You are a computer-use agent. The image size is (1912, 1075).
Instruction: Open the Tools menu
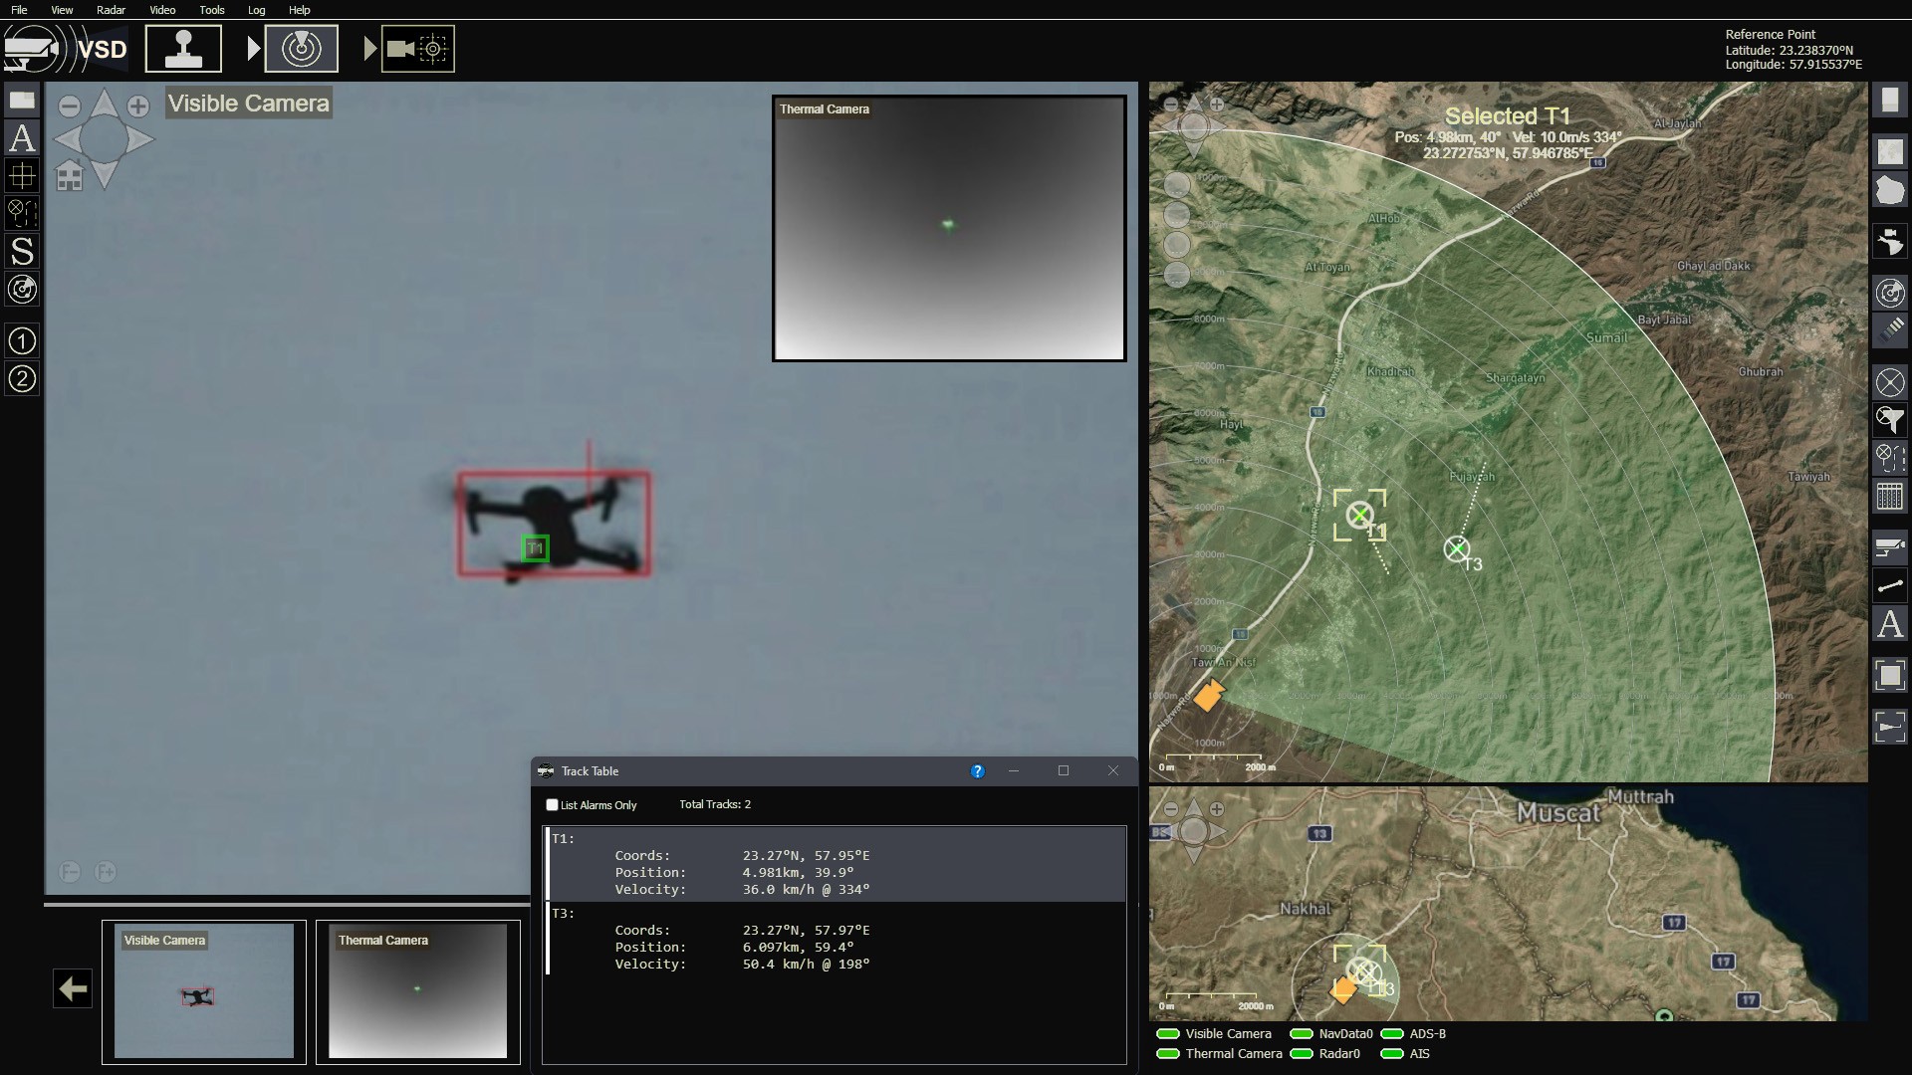coord(211,10)
